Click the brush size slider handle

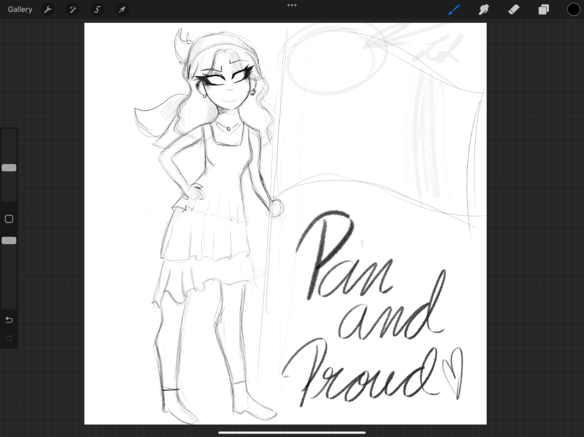pos(9,168)
